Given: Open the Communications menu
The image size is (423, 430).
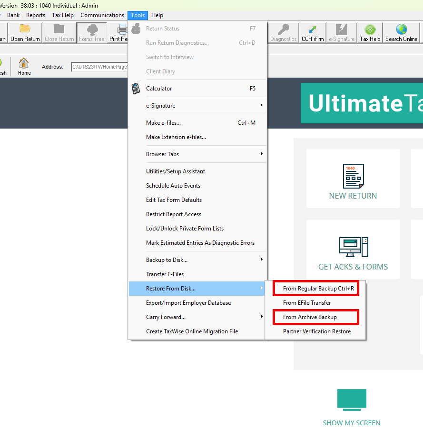Looking at the screenshot, I should 102,15.
